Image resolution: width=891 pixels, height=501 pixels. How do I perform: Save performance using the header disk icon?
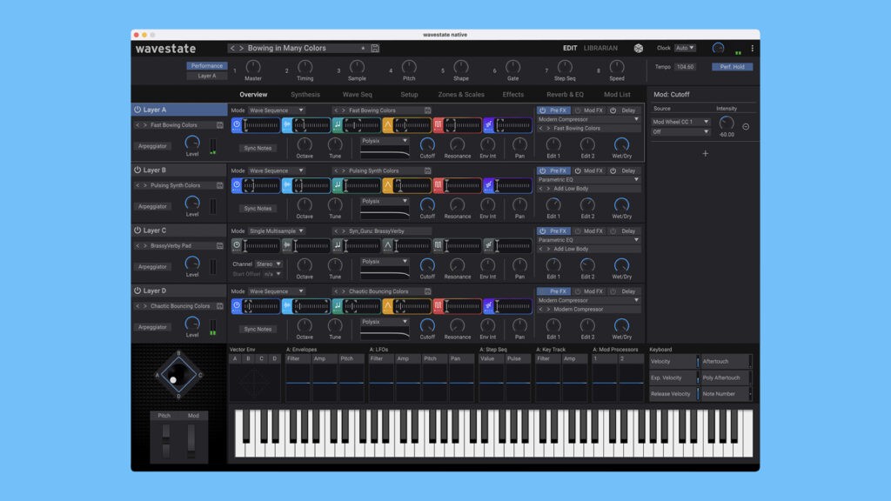click(375, 49)
